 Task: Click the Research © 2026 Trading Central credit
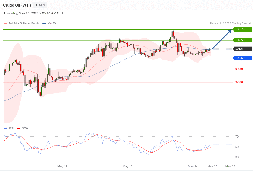pyautogui.click(x=230, y=23)
